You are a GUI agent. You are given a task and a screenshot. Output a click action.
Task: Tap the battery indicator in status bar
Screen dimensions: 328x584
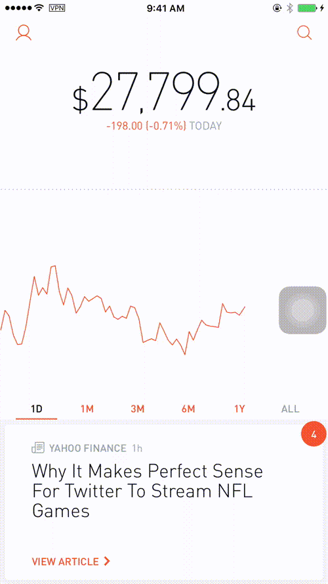(306, 8)
